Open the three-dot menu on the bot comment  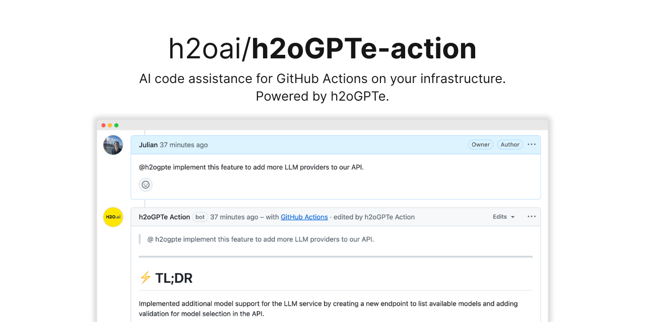point(532,217)
